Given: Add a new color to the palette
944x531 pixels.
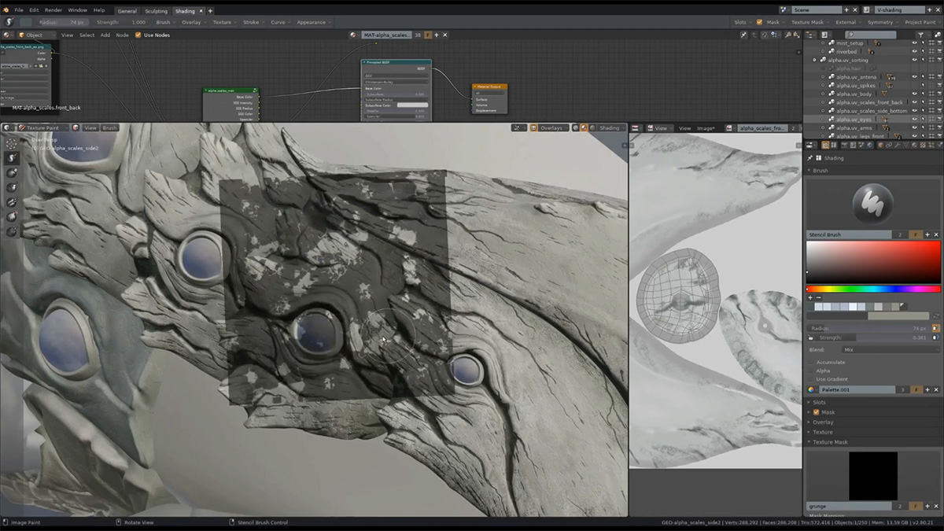Looking at the screenshot, I should [810, 297].
